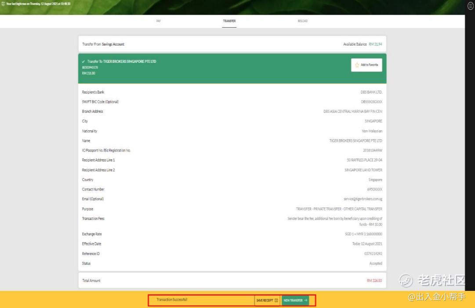Click the 50 RAFFLES PLACE 29-04 address value

365,160
